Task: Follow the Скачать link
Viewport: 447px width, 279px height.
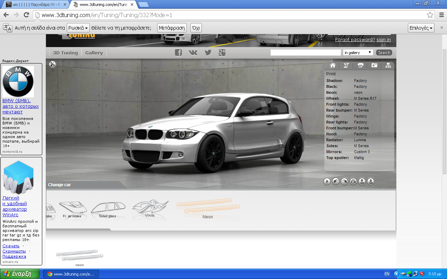Action: tap(11, 246)
